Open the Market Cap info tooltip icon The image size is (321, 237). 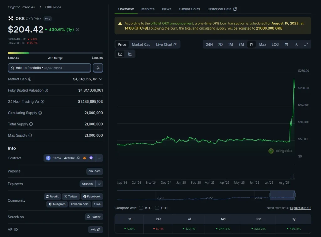tap(30, 79)
